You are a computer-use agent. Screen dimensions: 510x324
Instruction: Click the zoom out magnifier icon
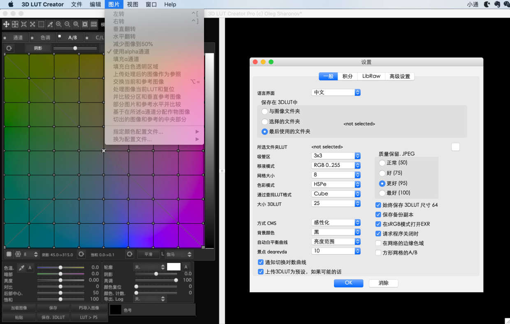pos(67,24)
